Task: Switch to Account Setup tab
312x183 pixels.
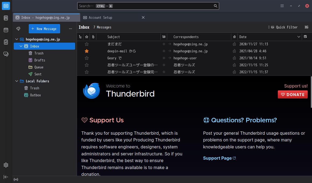Action: (114, 17)
